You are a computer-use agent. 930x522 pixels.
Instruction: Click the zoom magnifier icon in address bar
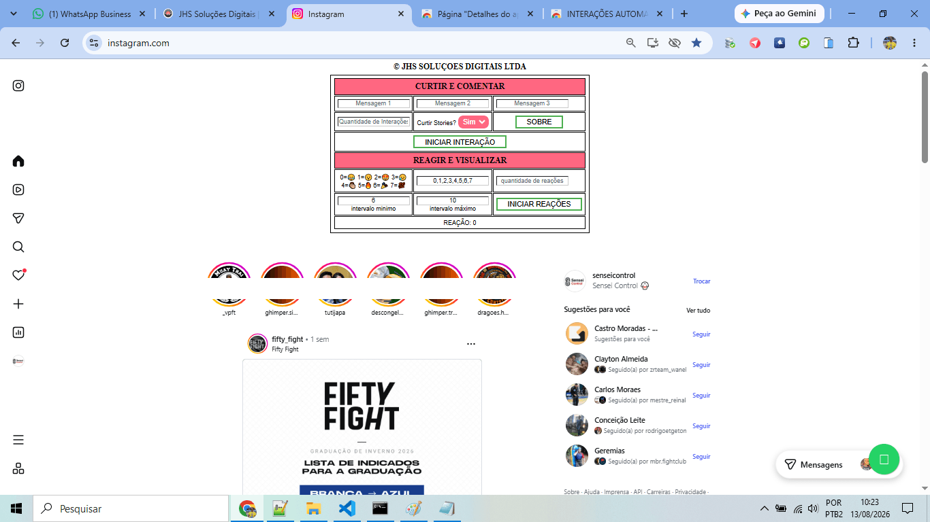(x=631, y=43)
